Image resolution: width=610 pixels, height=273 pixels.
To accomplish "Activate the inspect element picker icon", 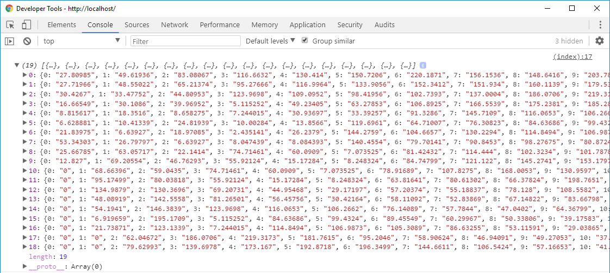I will [x=10, y=25].
